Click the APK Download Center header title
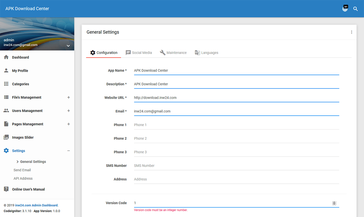Screen dimensions: 364x217 pyautogui.click(x=27, y=9)
